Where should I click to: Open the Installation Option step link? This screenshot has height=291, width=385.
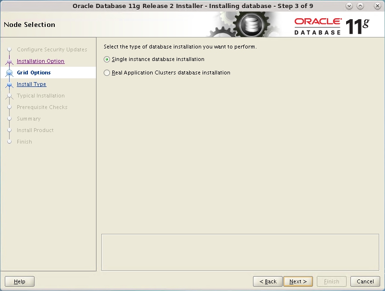[40, 61]
